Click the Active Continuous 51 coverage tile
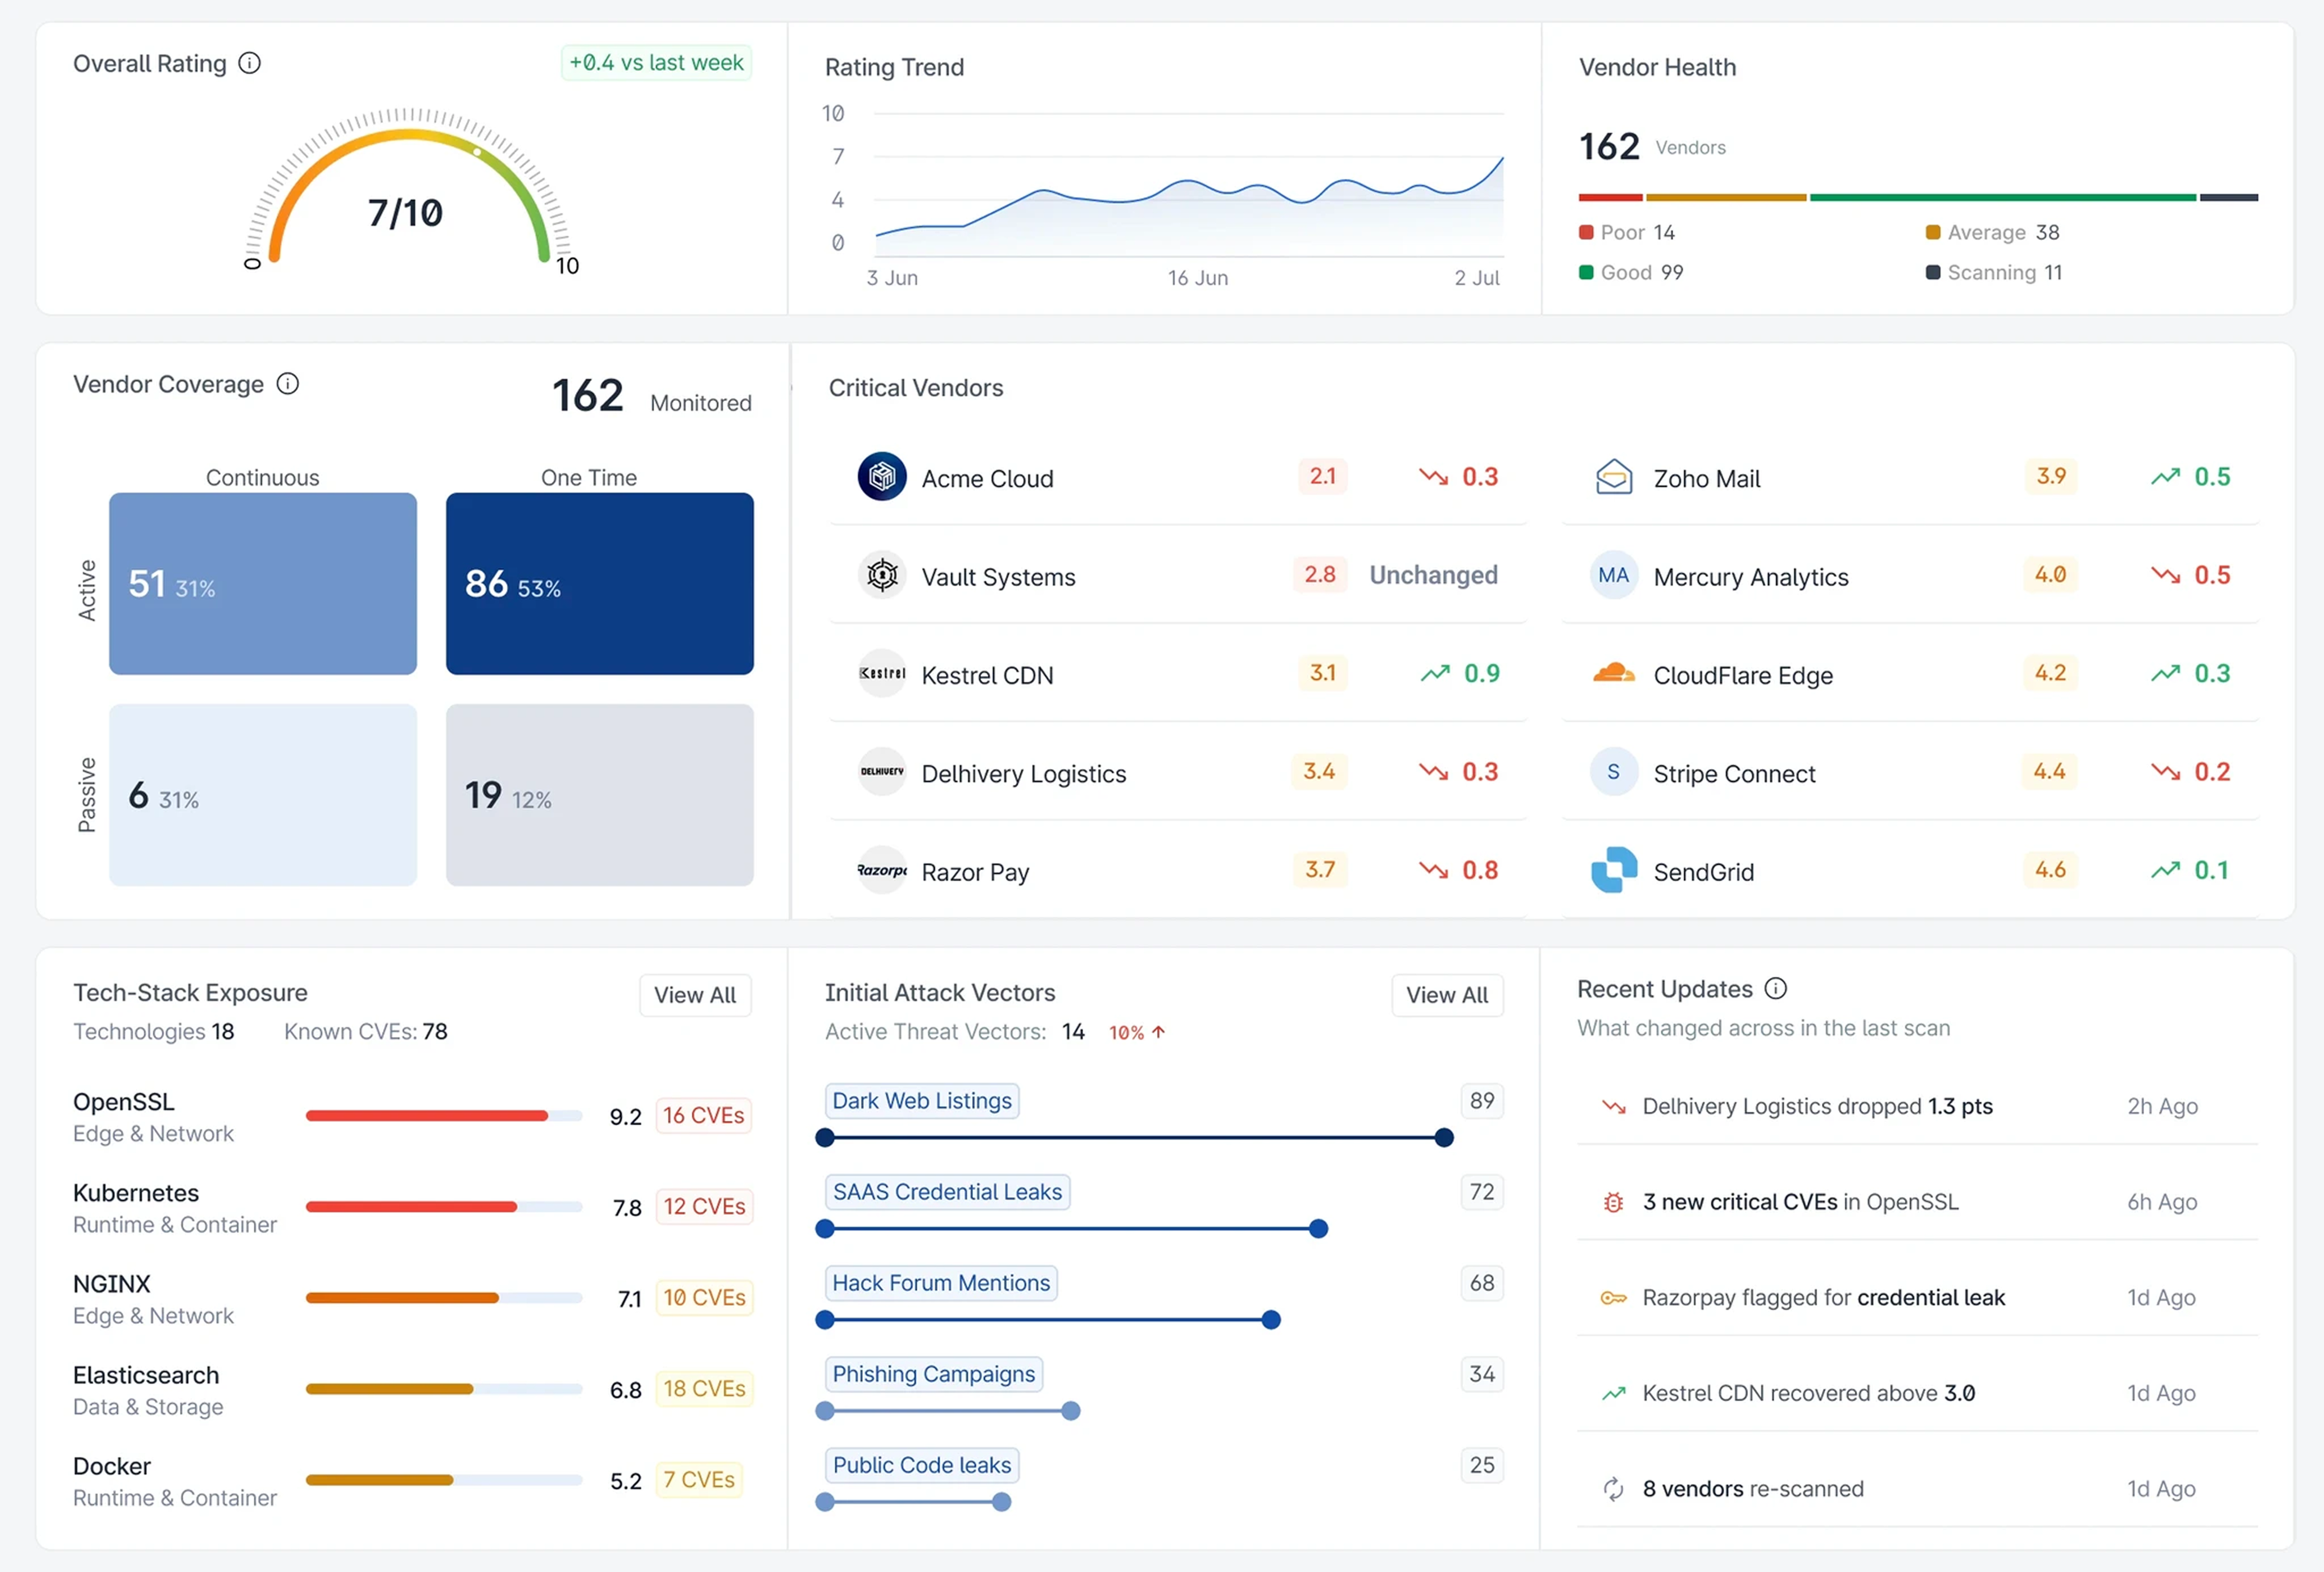The width and height of the screenshot is (2324, 1572). [x=263, y=584]
